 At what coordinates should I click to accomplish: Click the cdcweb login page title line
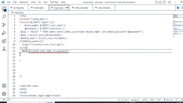40,96
